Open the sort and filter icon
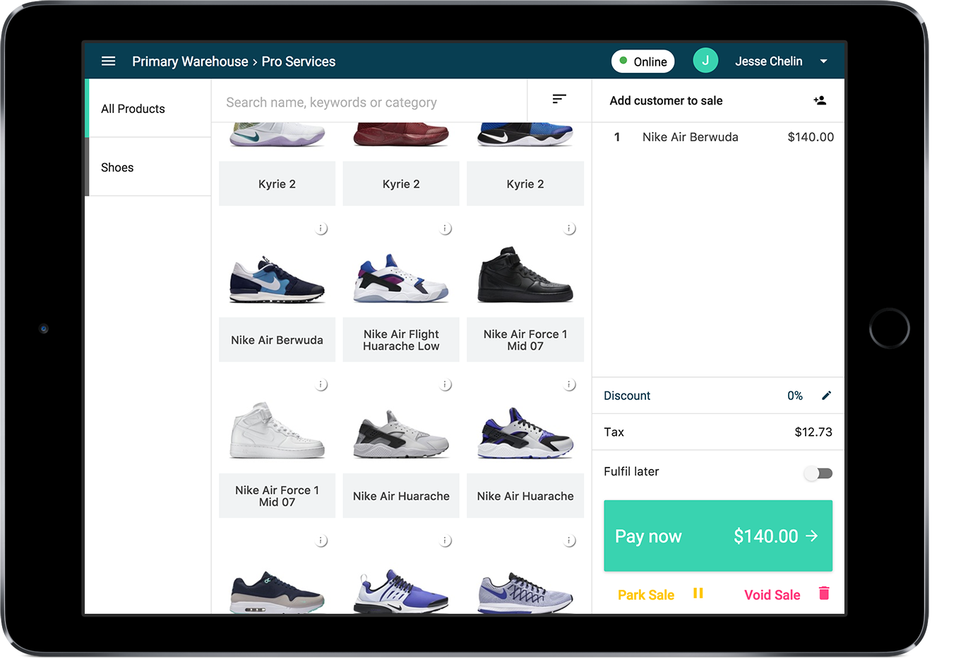The width and height of the screenshot is (968, 659). [x=559, y=99]
